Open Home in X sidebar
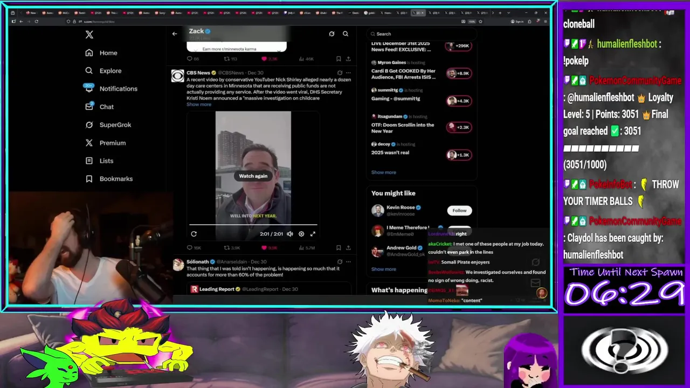Viewport: 690px width, 388px height. tap(101, 53)
